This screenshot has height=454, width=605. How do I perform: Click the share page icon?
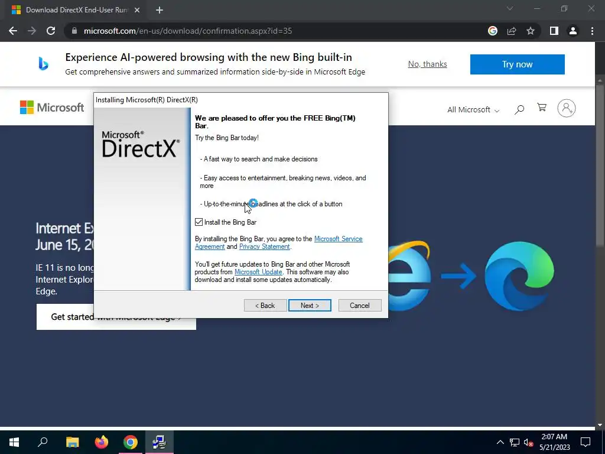click(x=512, y=31)
